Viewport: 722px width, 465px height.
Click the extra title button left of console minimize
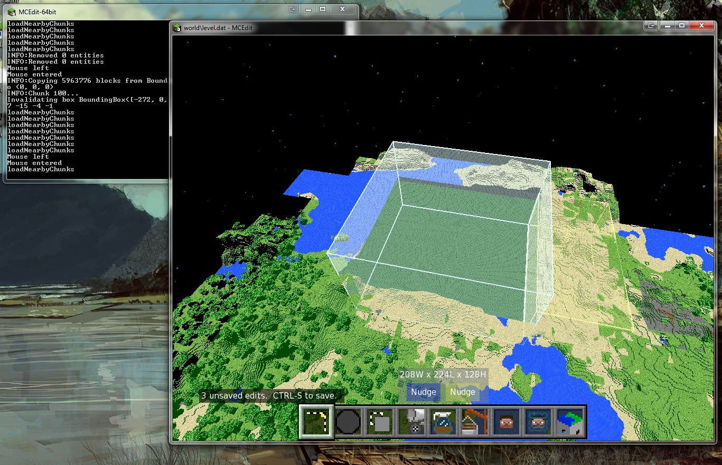click(293, 9)
